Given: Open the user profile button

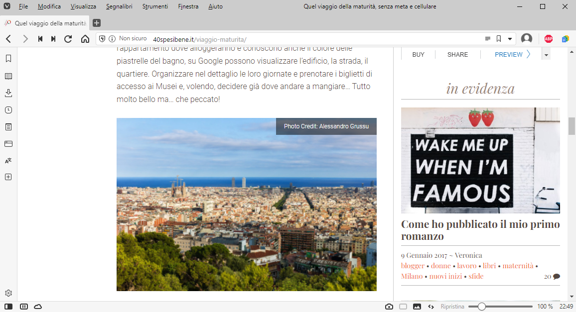Looking at the screenshot, I should [527, 38].
